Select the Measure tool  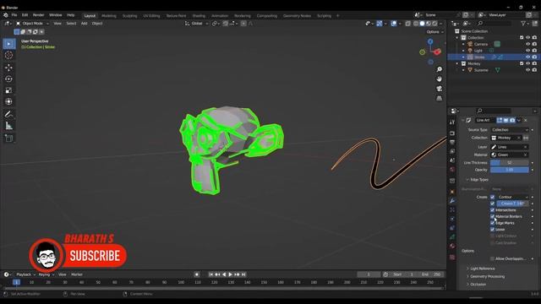tap(9, 126)
